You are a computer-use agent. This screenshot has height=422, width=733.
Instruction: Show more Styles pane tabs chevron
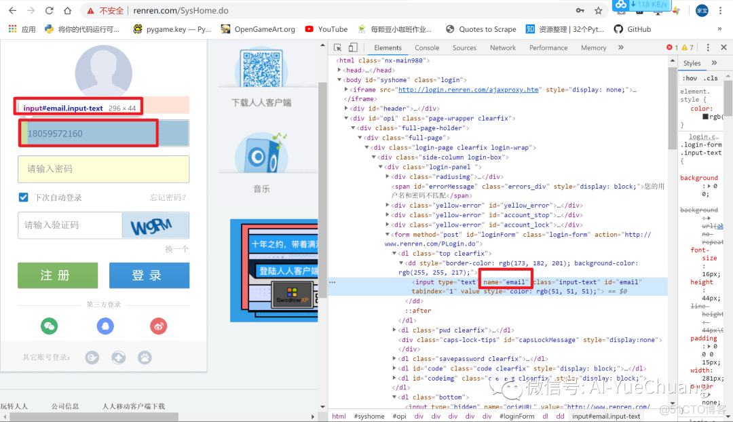(x=714, y=63)
